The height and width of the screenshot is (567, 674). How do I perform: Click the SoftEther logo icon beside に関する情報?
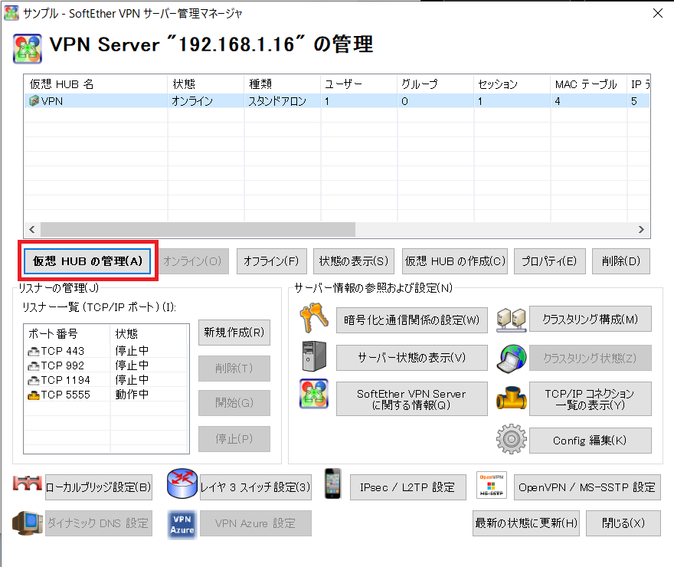pyautogui.click(x=314, y=394)
